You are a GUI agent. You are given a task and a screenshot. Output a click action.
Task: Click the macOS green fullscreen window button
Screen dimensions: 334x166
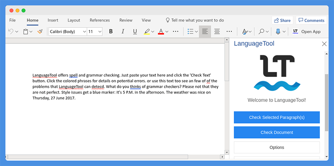click(x=23, y=10)
